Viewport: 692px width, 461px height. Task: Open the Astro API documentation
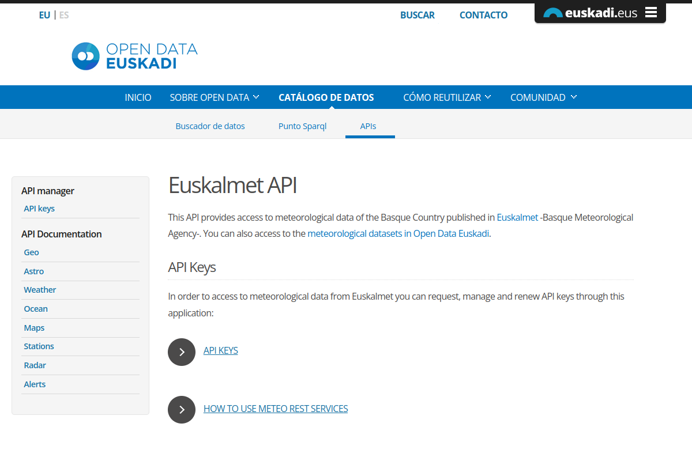pyautogui.click(x=33, y=271)
